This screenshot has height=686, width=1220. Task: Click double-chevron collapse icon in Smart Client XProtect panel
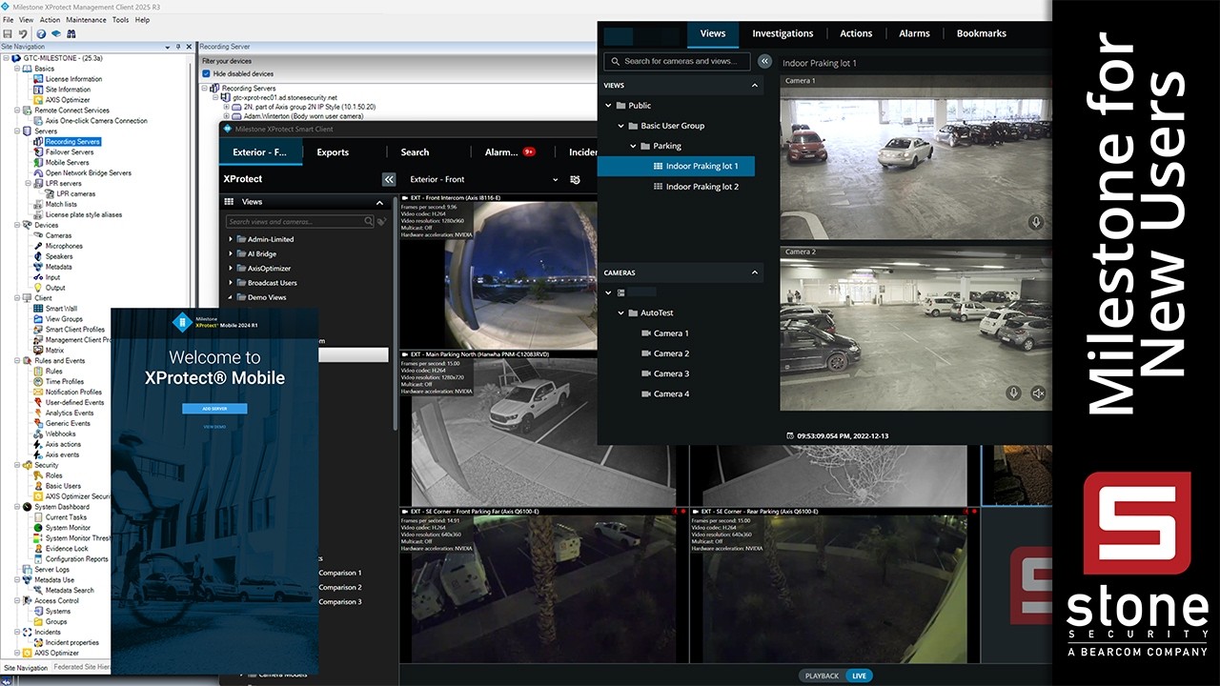click(389, 179)
